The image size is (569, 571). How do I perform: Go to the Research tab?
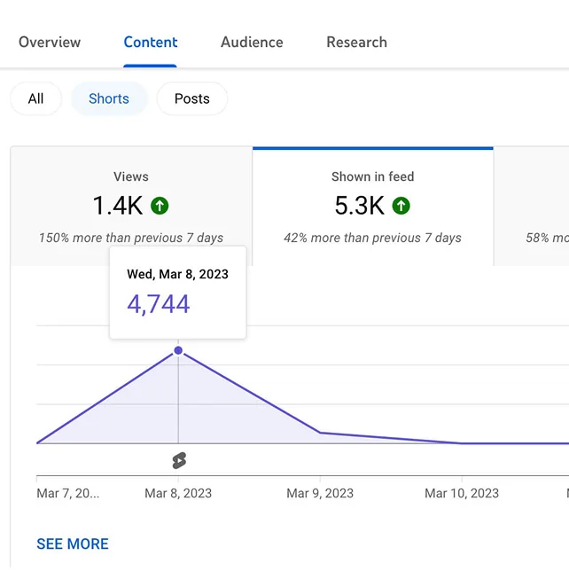pyautogui.click(x=356, y=43)
